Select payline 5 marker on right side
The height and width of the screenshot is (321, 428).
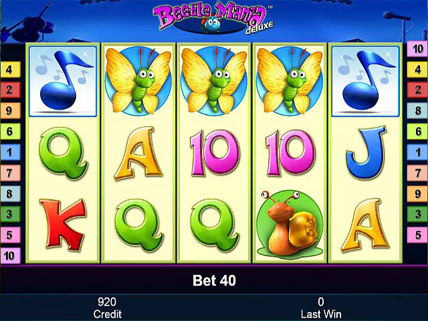tap(417, 235)
